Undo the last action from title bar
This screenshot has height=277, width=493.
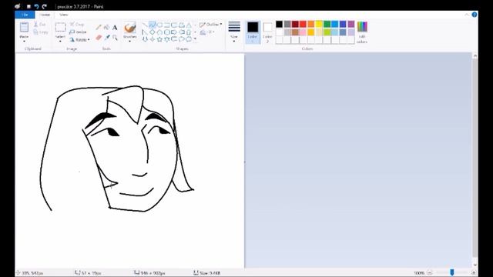coord(36,6)
